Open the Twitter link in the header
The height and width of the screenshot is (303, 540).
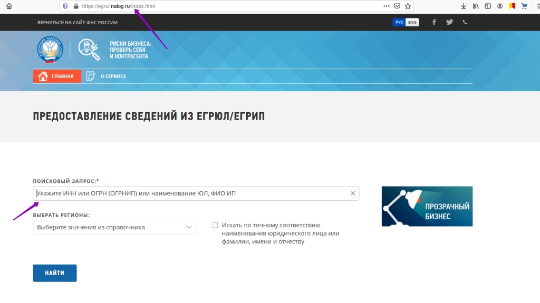pyautogui.click(x=449, y=22)
